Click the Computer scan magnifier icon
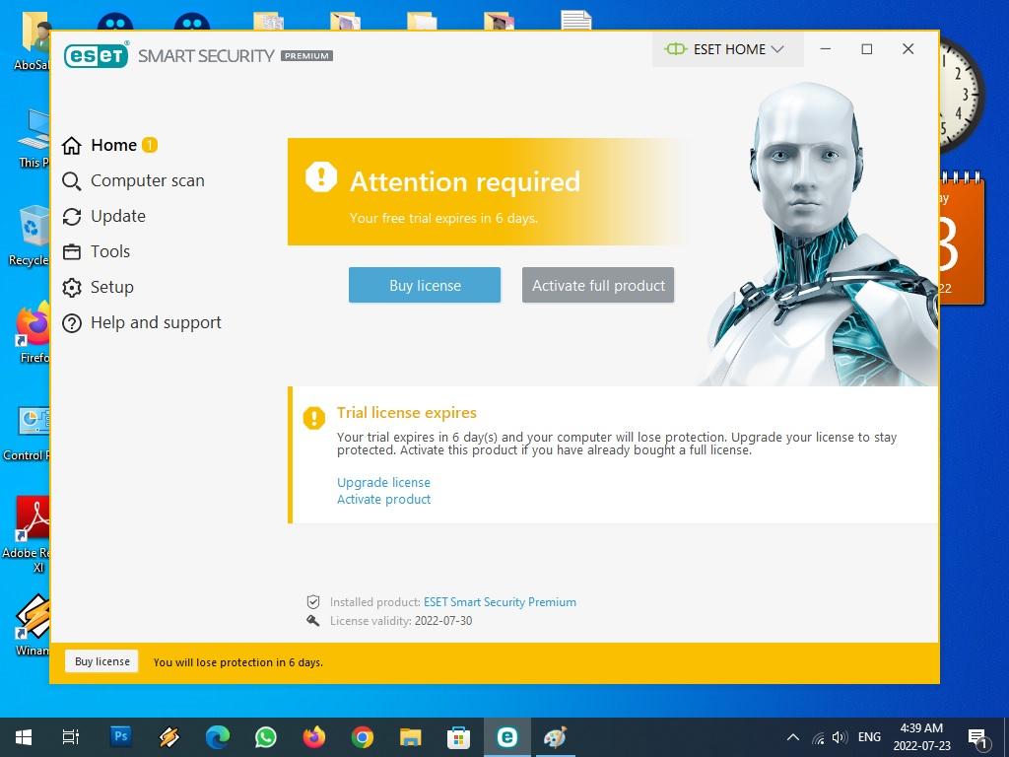Viewport: 1009px width, 757px height. pos(71,181)
